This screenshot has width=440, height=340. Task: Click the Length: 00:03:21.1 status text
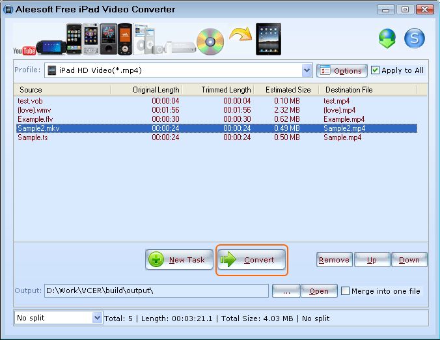click(x=177, y=319)
